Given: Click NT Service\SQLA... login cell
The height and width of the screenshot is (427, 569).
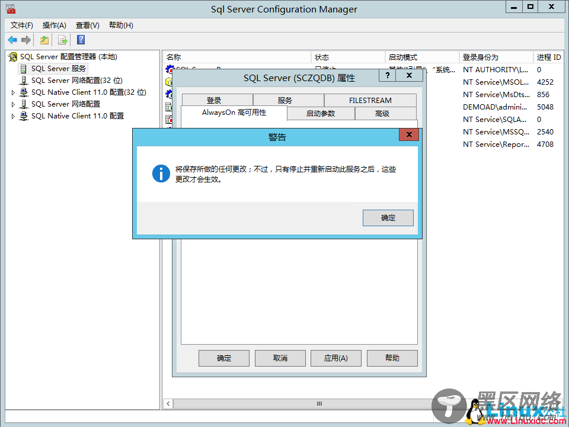Looking at the screenshot, I should (494, 119).
